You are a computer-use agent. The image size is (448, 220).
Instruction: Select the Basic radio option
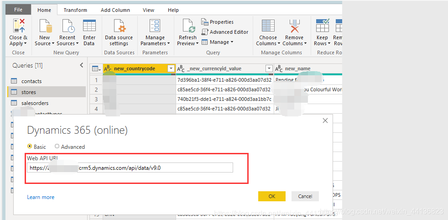[30, 146]
